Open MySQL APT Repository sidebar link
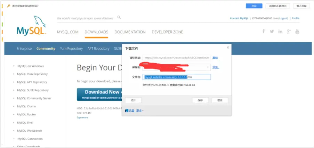The width and height of the screenshot is (314, 148). click(32, 82)
